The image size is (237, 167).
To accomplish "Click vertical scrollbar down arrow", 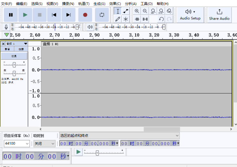I will (235, 124).
